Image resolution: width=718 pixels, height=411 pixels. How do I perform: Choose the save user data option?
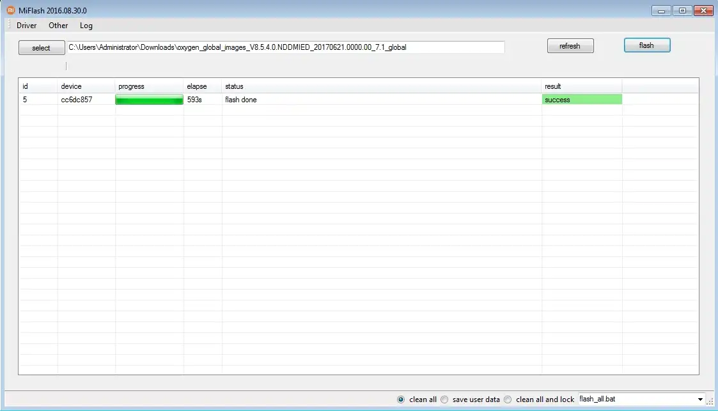(444, 399)
